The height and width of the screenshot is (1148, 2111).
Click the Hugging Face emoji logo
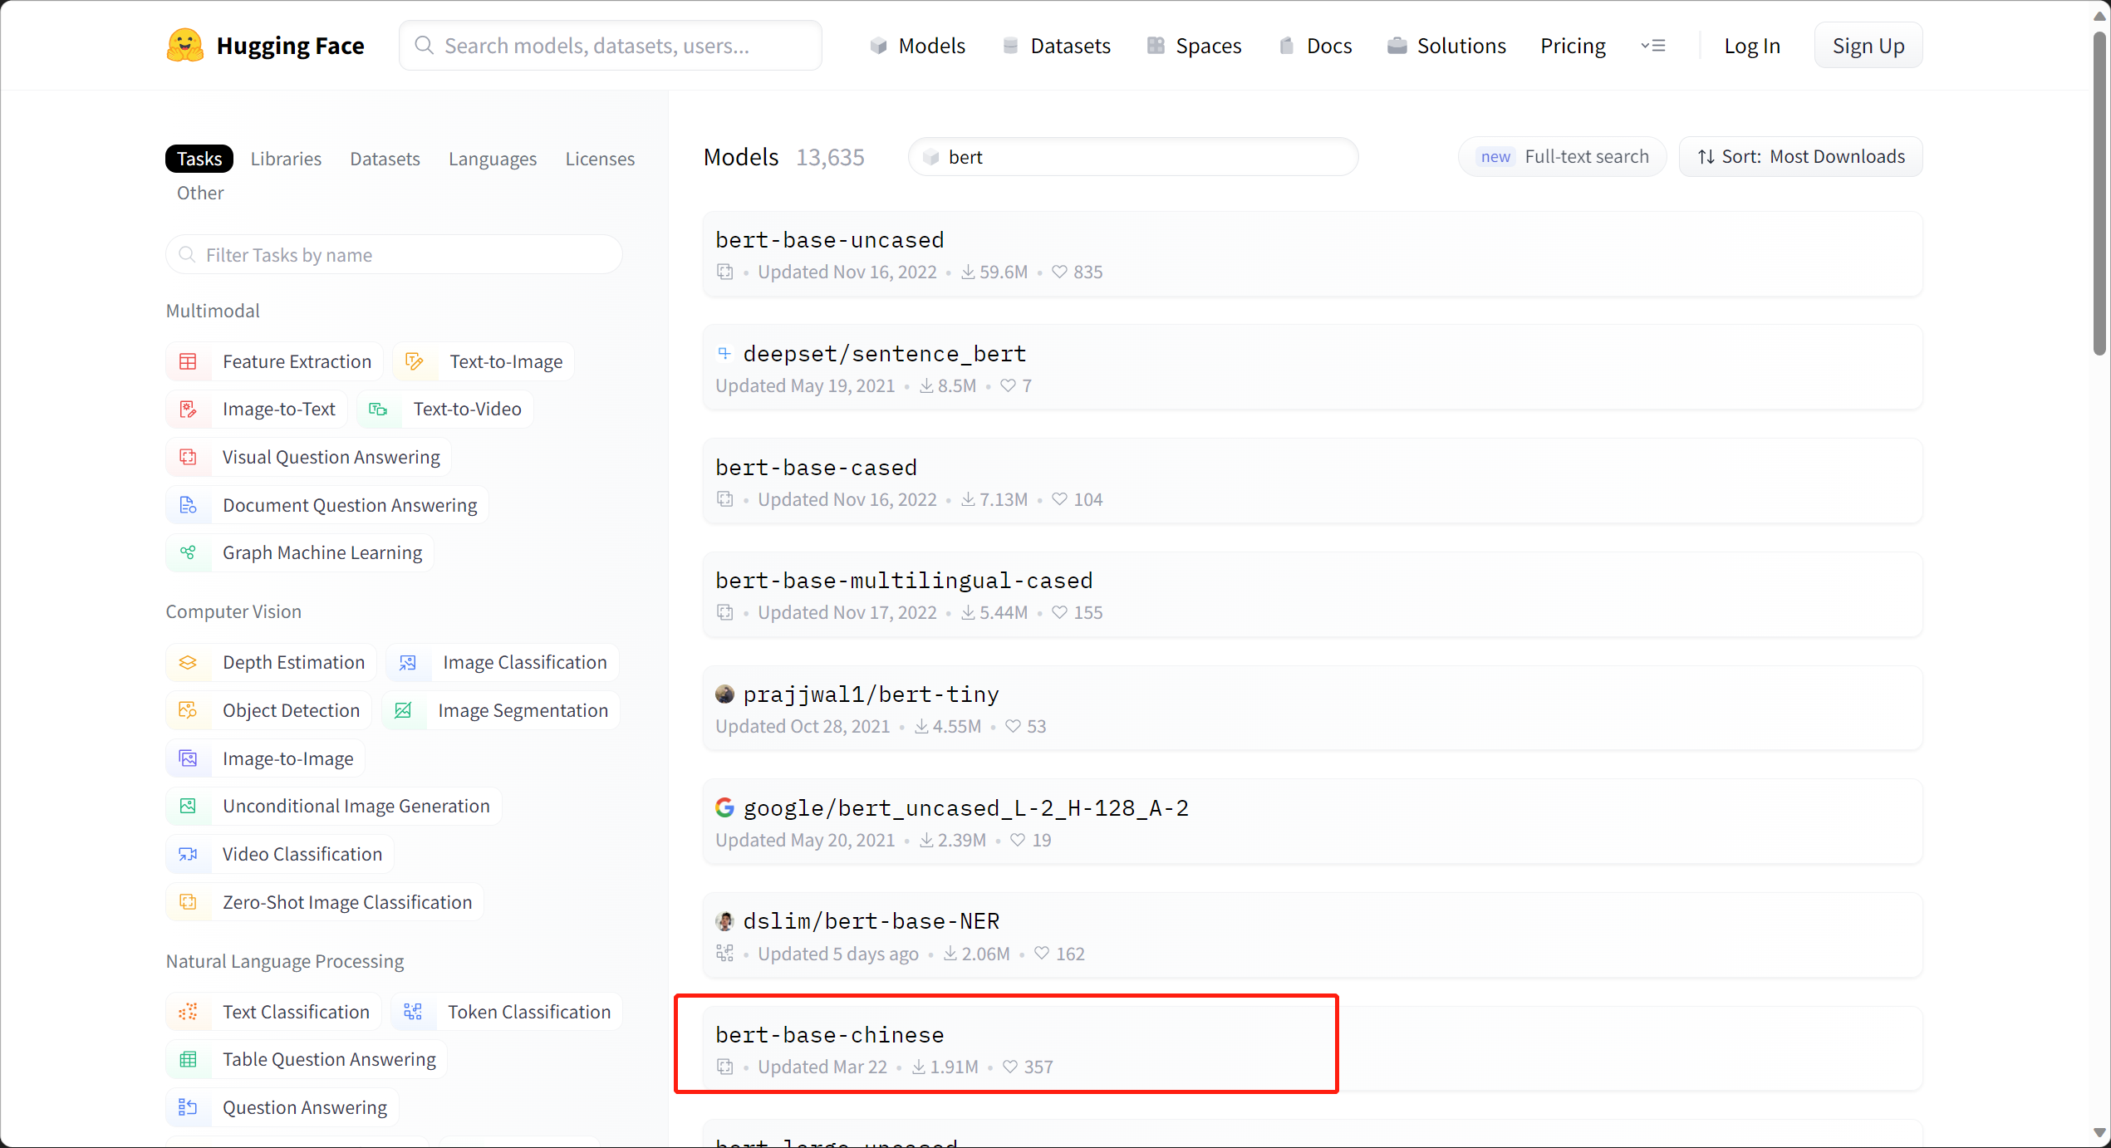coord(184,46)
